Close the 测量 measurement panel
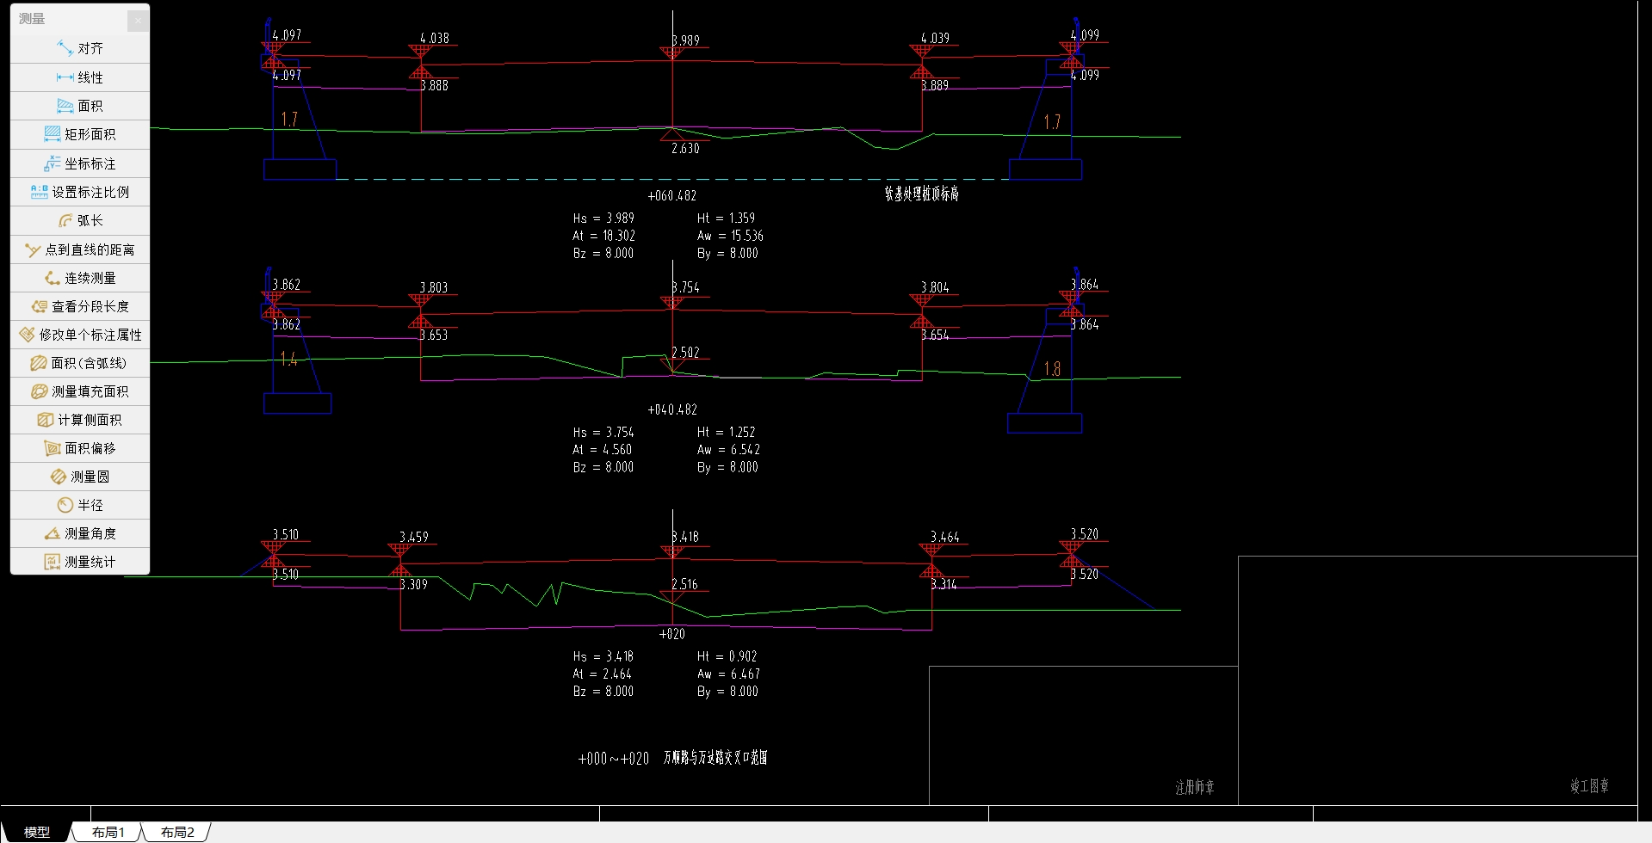Image resolution: width=1652 pixels, height=843 pixels. pos(138,20)
